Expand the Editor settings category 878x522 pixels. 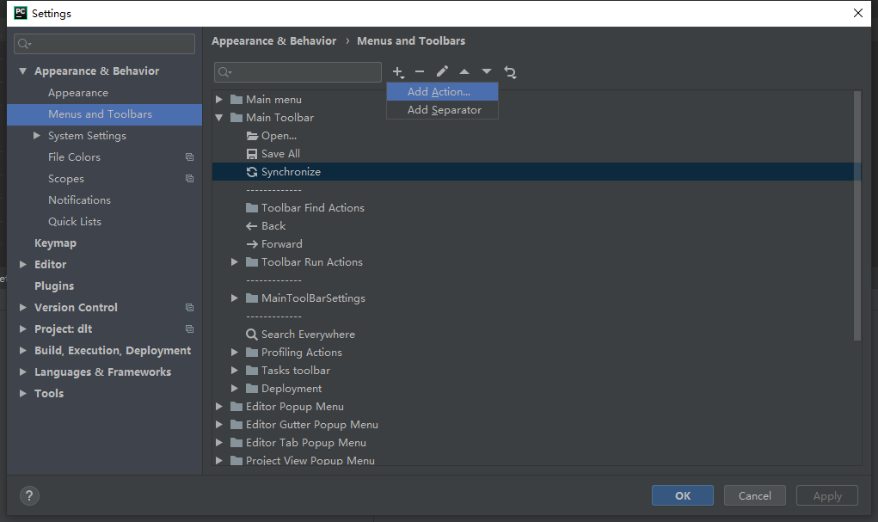point(23,264)
